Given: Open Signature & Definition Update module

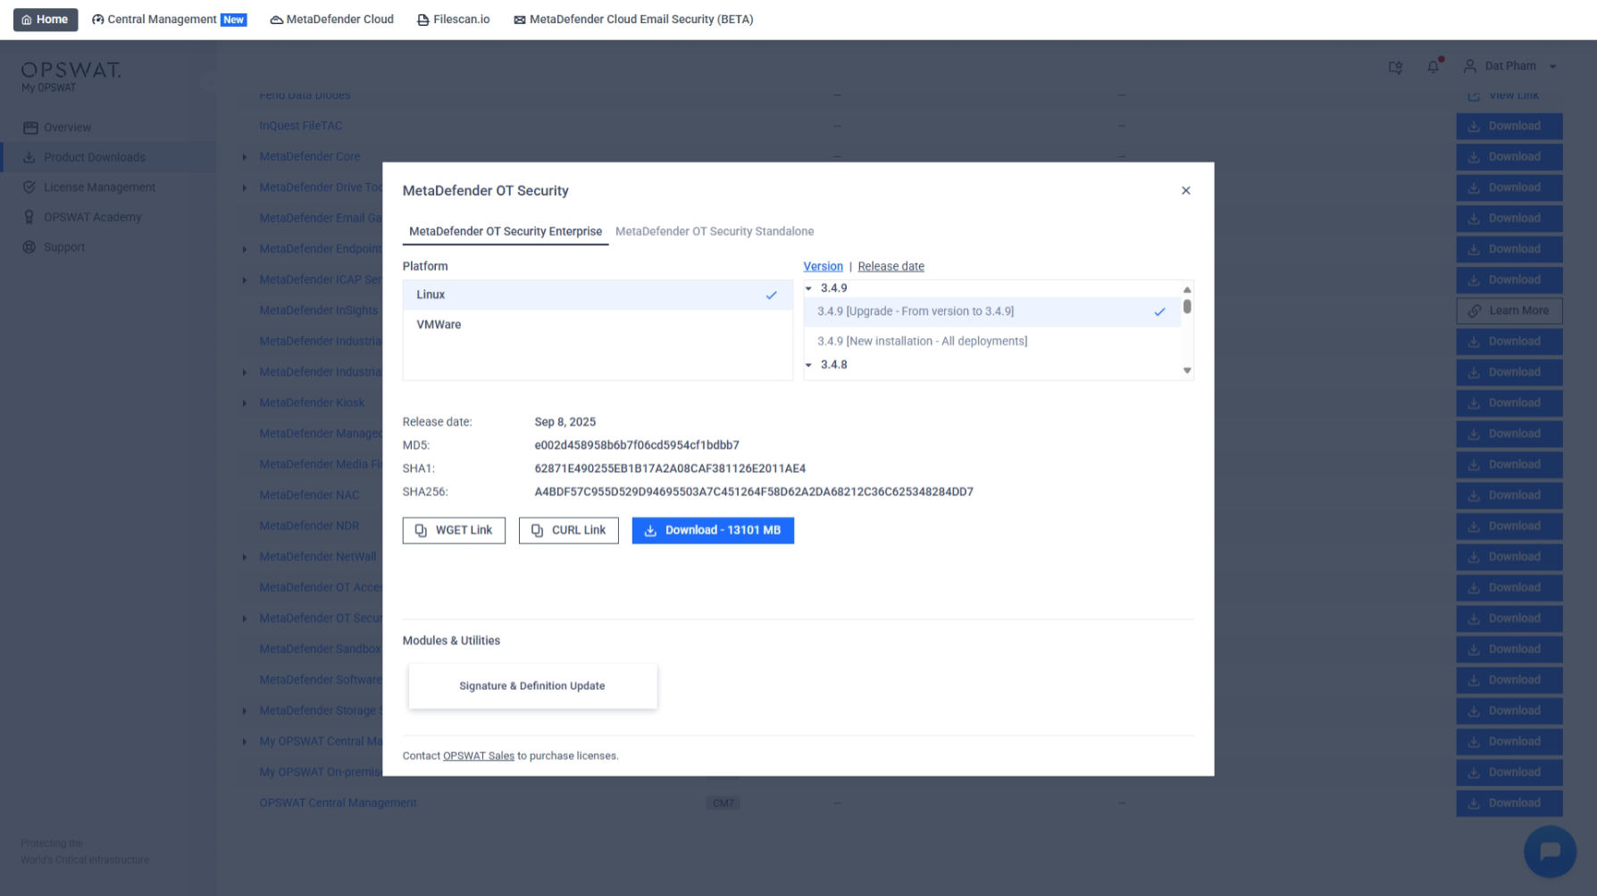Looking at the screenshot, I should pos(532,686).
